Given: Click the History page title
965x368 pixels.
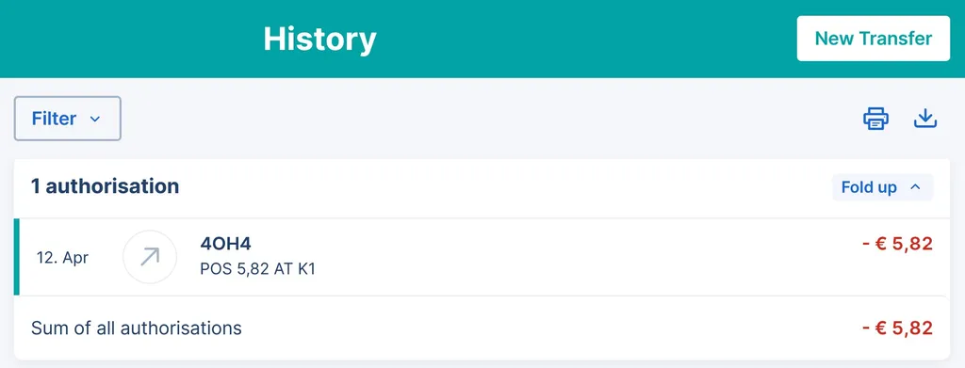Looking at the screenshot, I should click(x=319, y=40).
